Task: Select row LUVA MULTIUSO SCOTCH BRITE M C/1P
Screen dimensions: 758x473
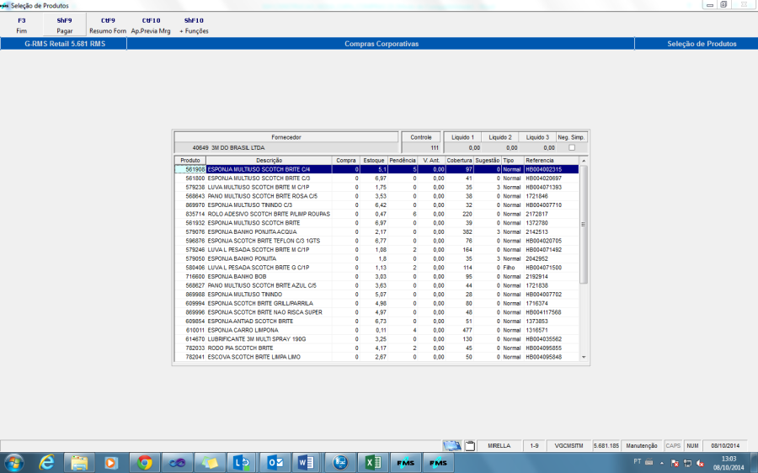Action: (376, 188)
